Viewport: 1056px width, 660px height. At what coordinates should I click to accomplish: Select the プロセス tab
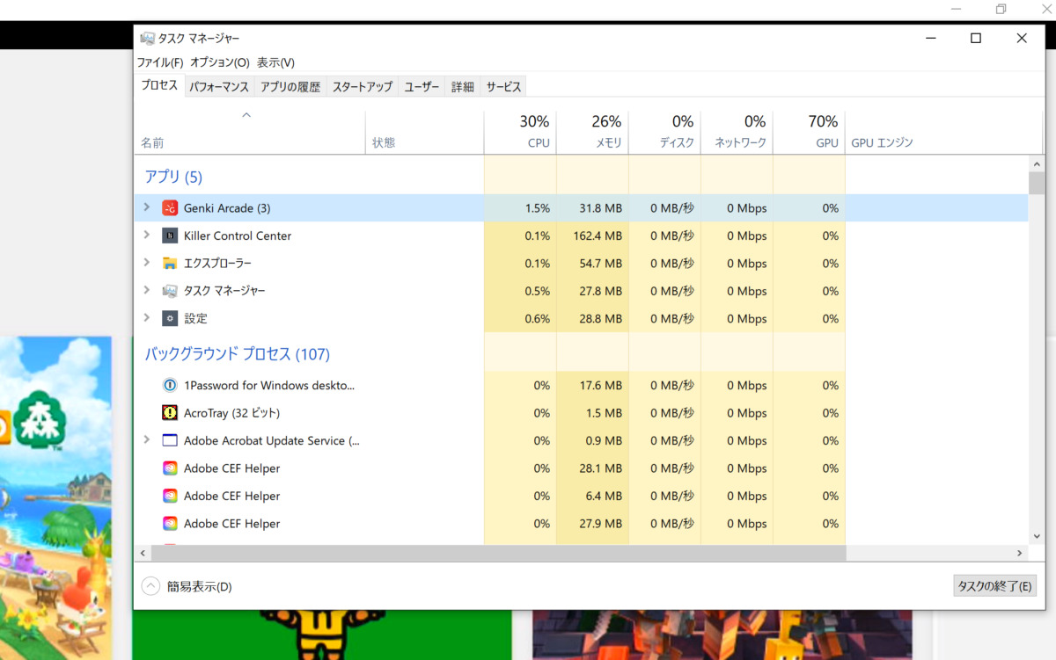point(159,85)
